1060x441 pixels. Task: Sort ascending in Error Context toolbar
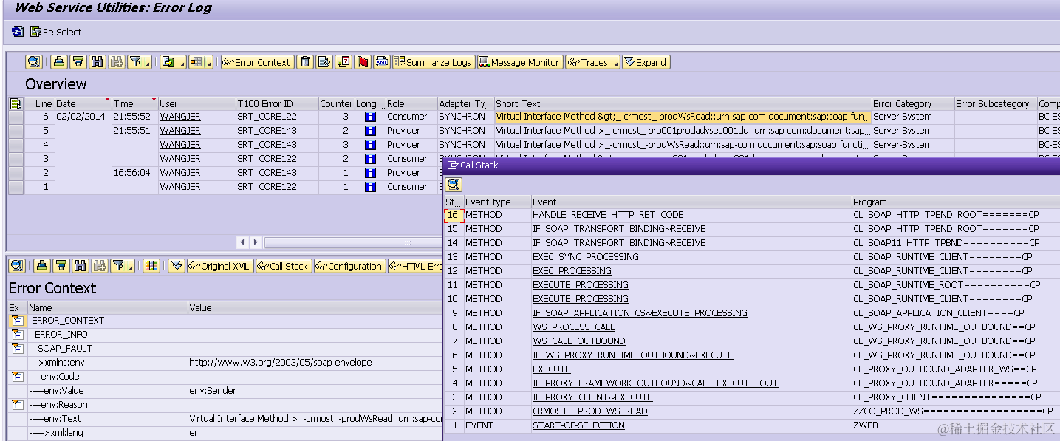click(x=41, y=266)
